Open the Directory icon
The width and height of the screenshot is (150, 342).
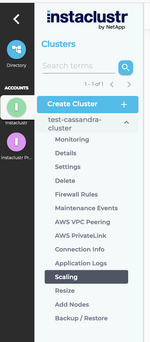[x=16, y=50]
